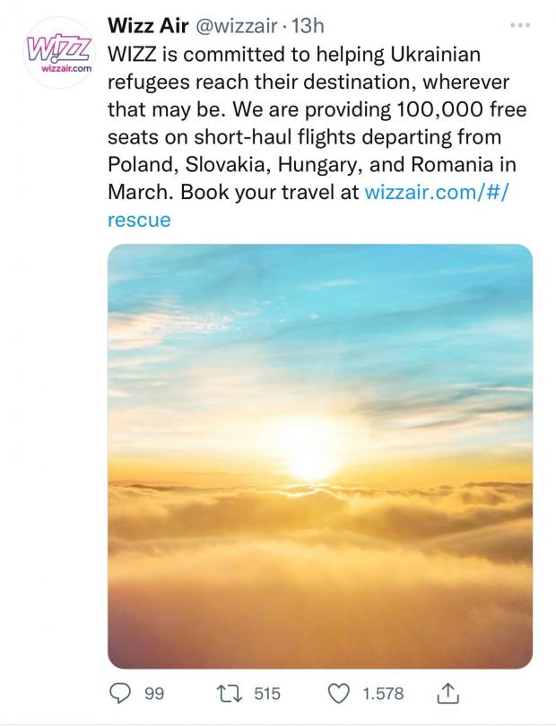The height and width of the screenshot is (727, 556).
Task: Click the sun in the attached photo
Action: (x=310, y=463)
